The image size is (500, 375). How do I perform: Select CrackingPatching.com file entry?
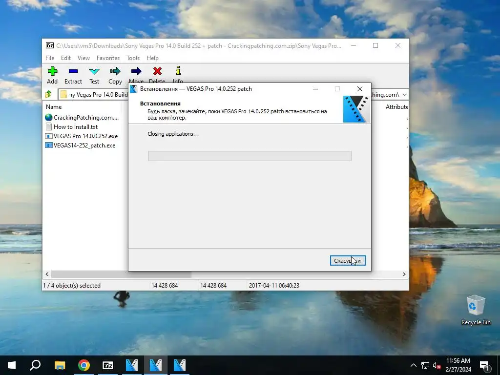pyautogui.click(x=82, y=117)
